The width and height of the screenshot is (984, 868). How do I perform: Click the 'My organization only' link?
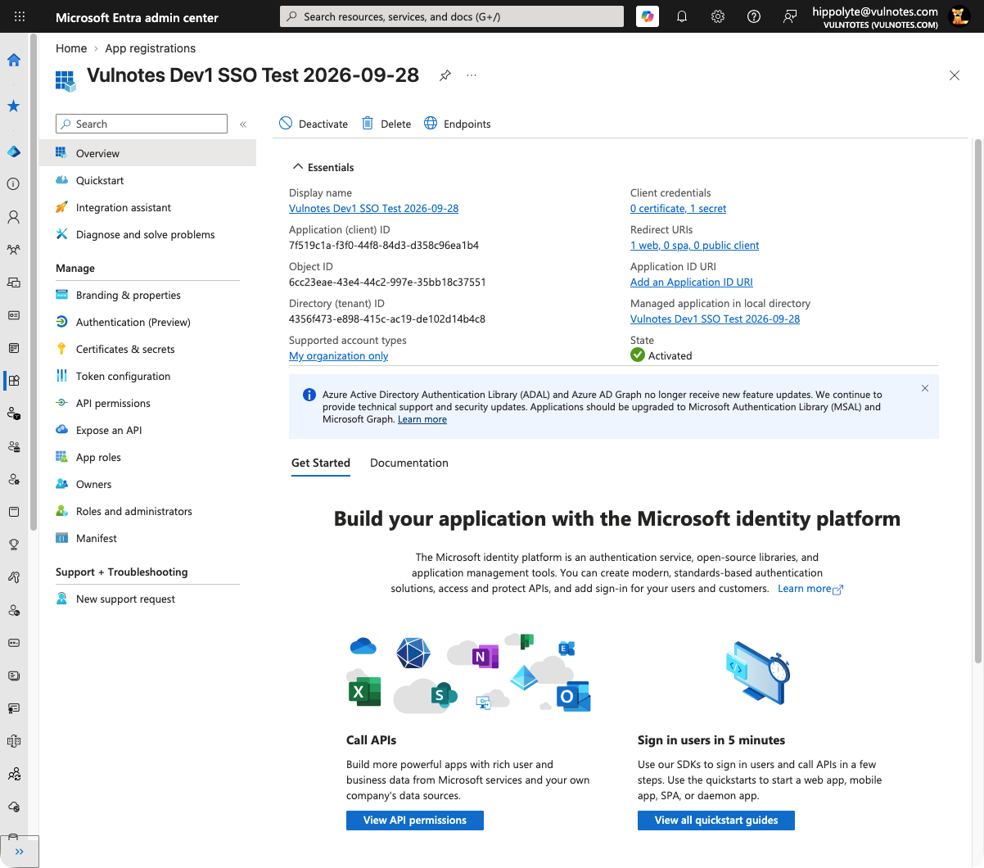[338, 355]
